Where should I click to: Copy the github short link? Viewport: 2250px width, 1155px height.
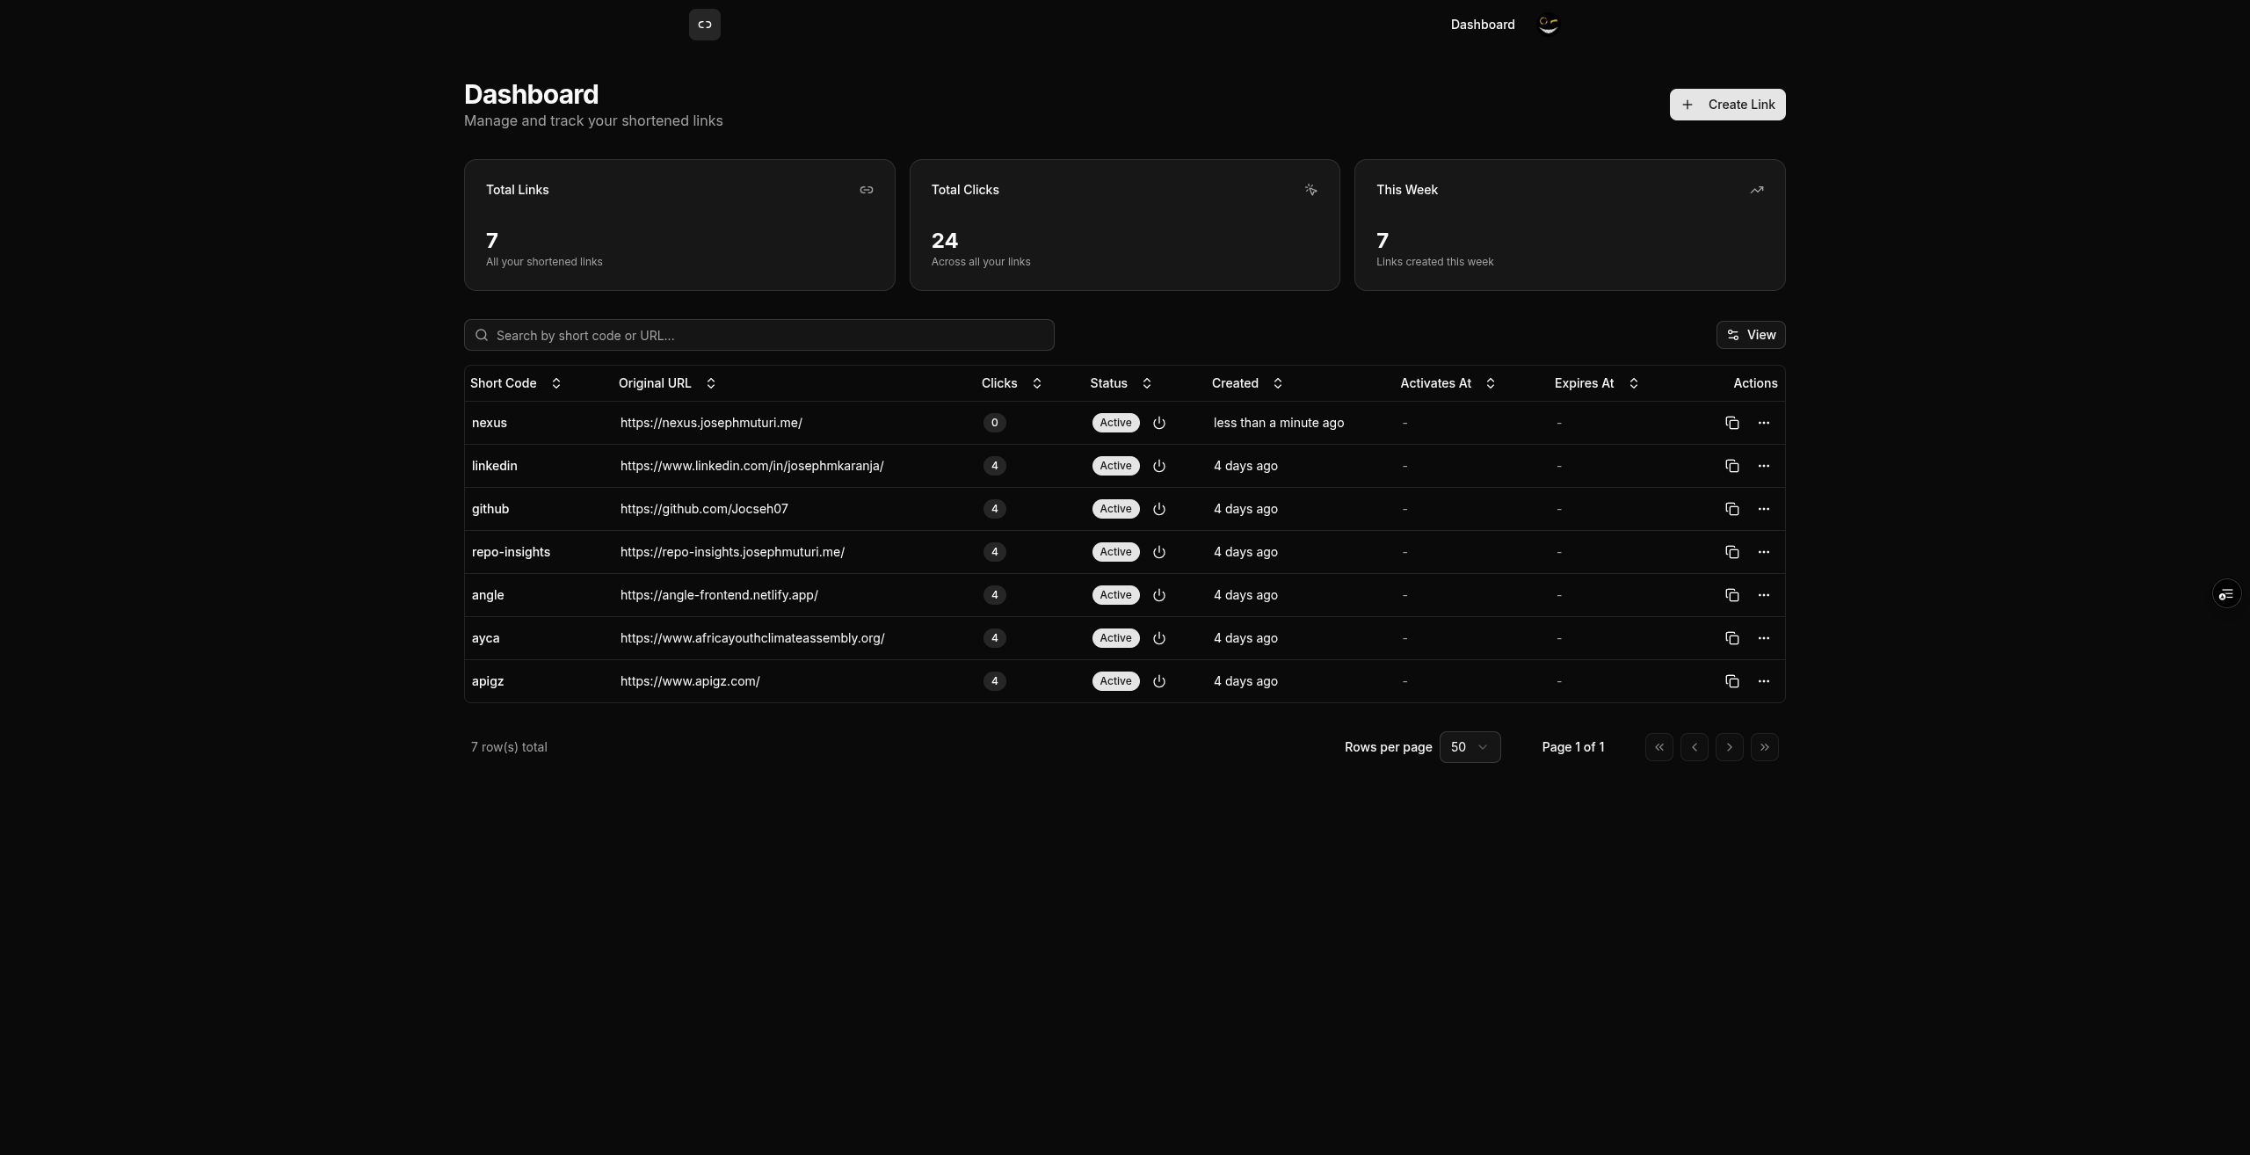tap(1731, 509)
